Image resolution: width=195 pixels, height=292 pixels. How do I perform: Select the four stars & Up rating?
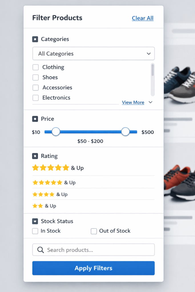(x=50, y=194)
